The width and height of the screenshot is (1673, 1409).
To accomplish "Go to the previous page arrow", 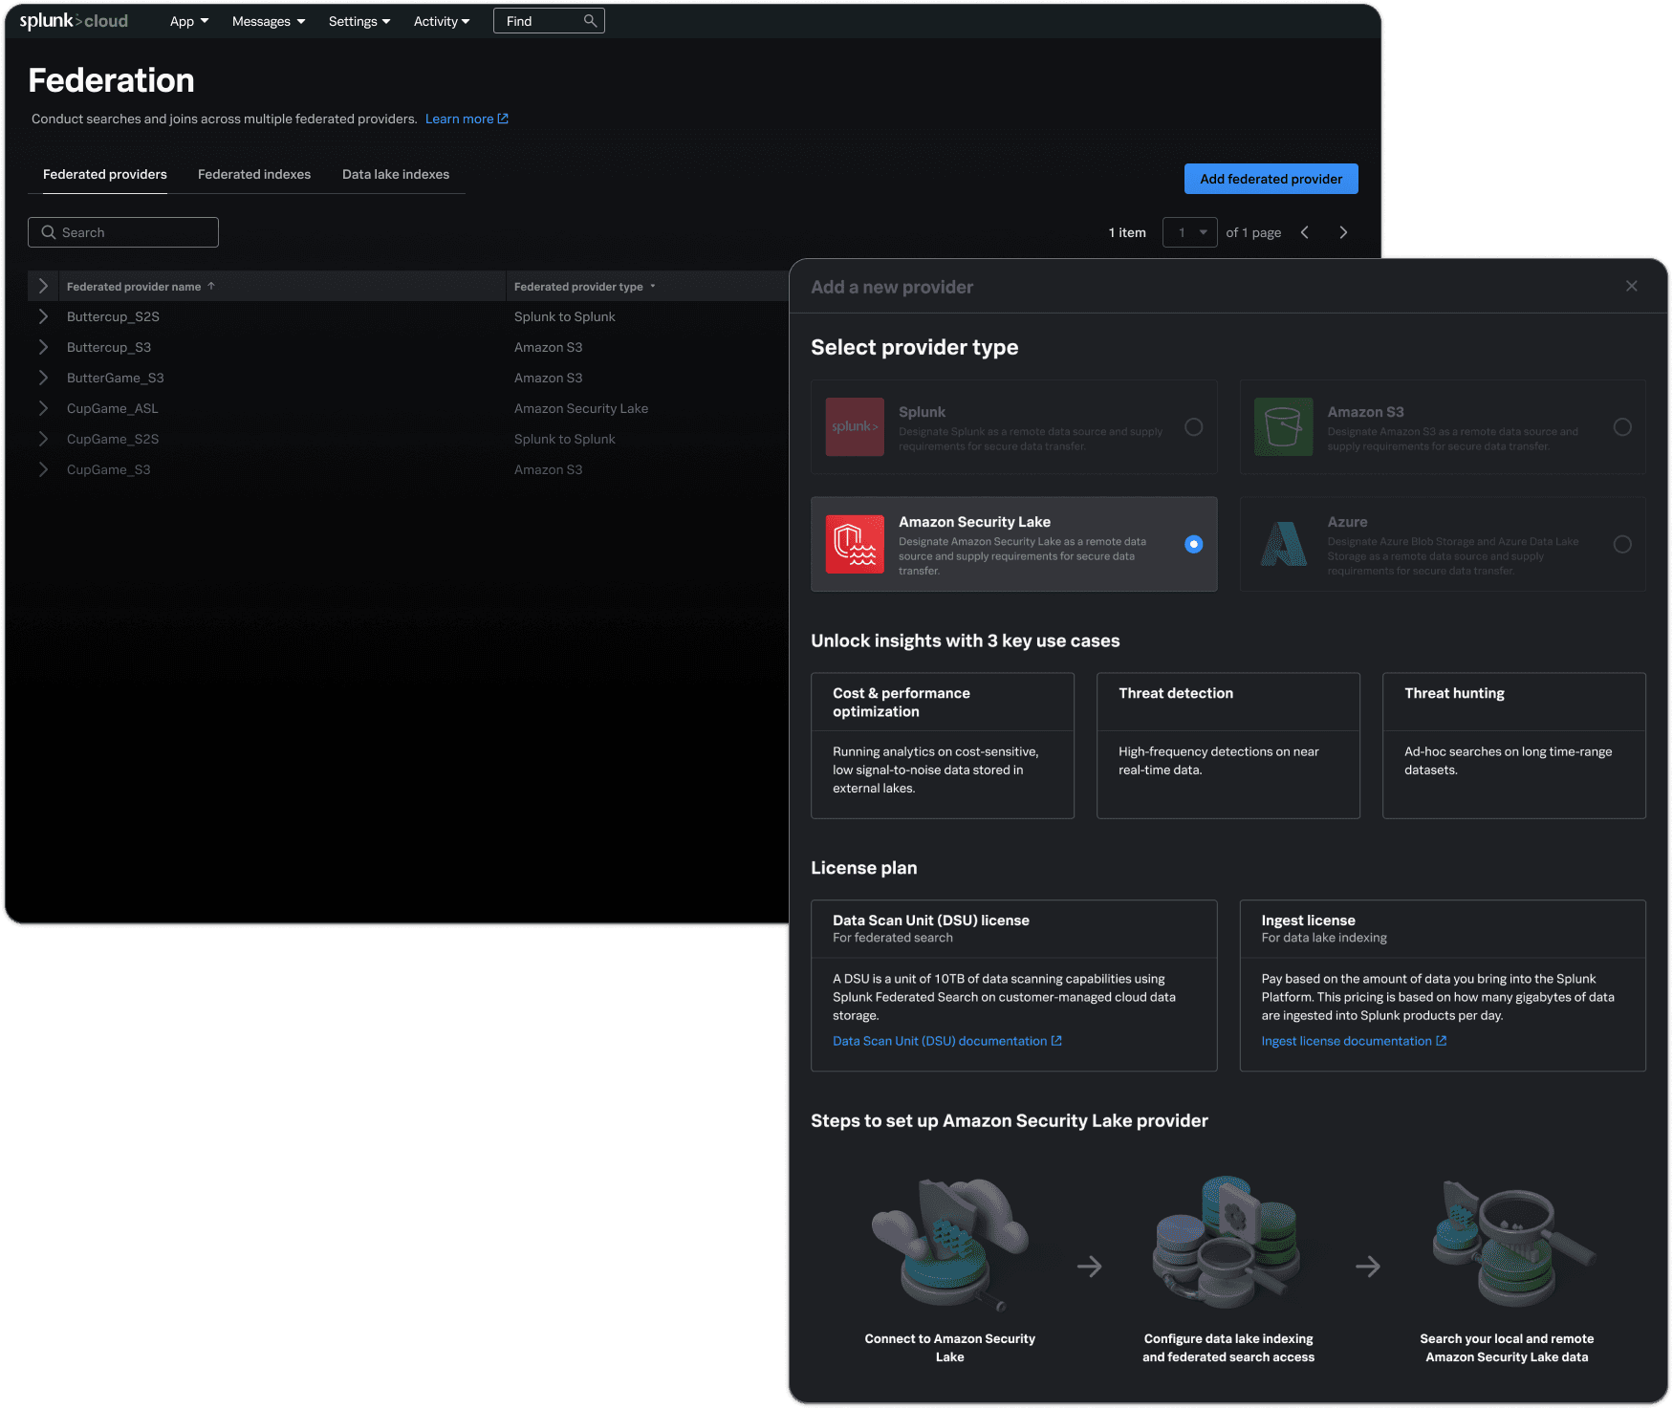I will 1304,232.
